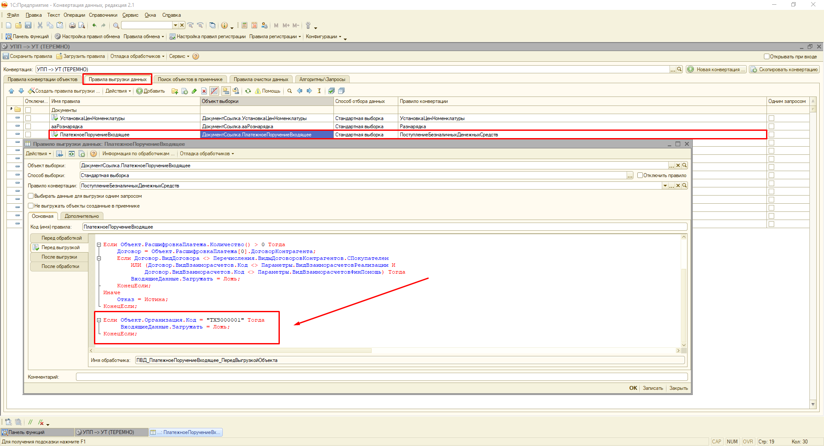
Task: Open 'Действия' dropdown in rules list toolbar
Action: point(118,91)
